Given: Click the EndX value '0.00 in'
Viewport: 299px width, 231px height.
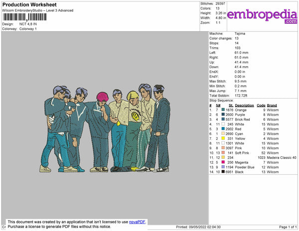Looking at the screenshot, I should (x=240, y=72).
